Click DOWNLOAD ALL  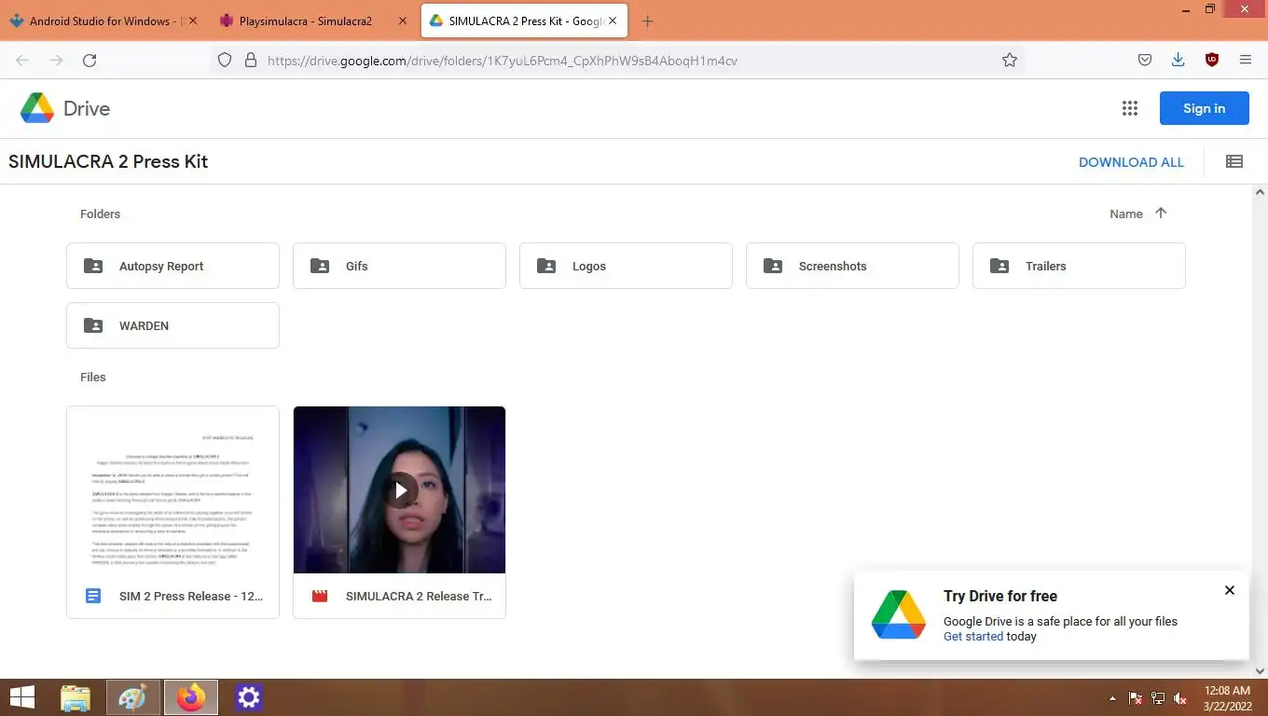(1131, 162)
